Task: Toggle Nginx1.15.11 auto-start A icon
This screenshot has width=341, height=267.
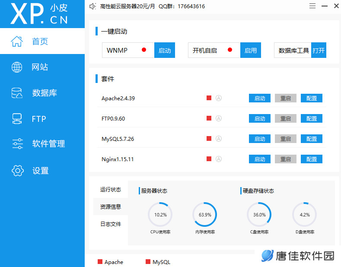Action: 219,159
